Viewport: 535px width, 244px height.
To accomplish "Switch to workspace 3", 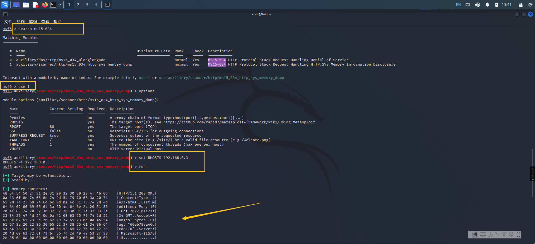I will pos(87,5).
